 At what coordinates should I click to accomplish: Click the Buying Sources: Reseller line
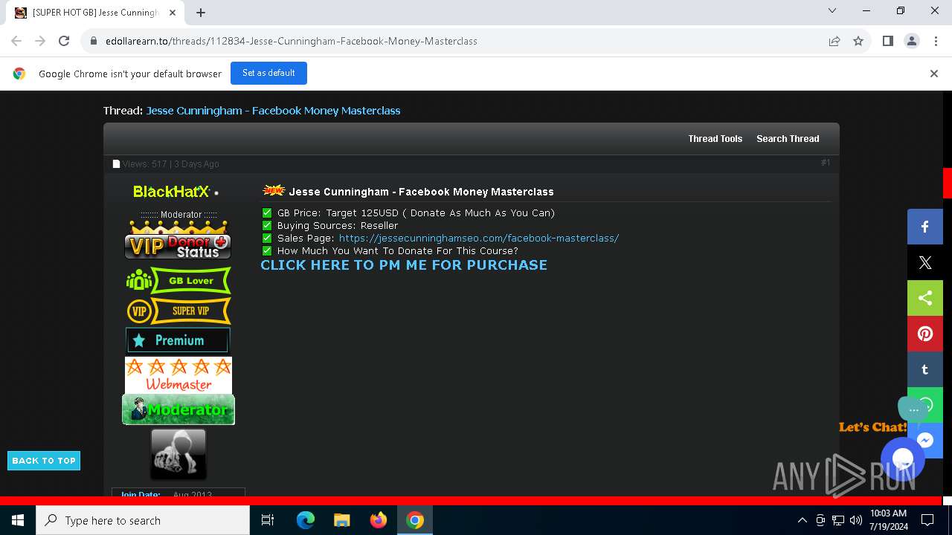(338, 225)
